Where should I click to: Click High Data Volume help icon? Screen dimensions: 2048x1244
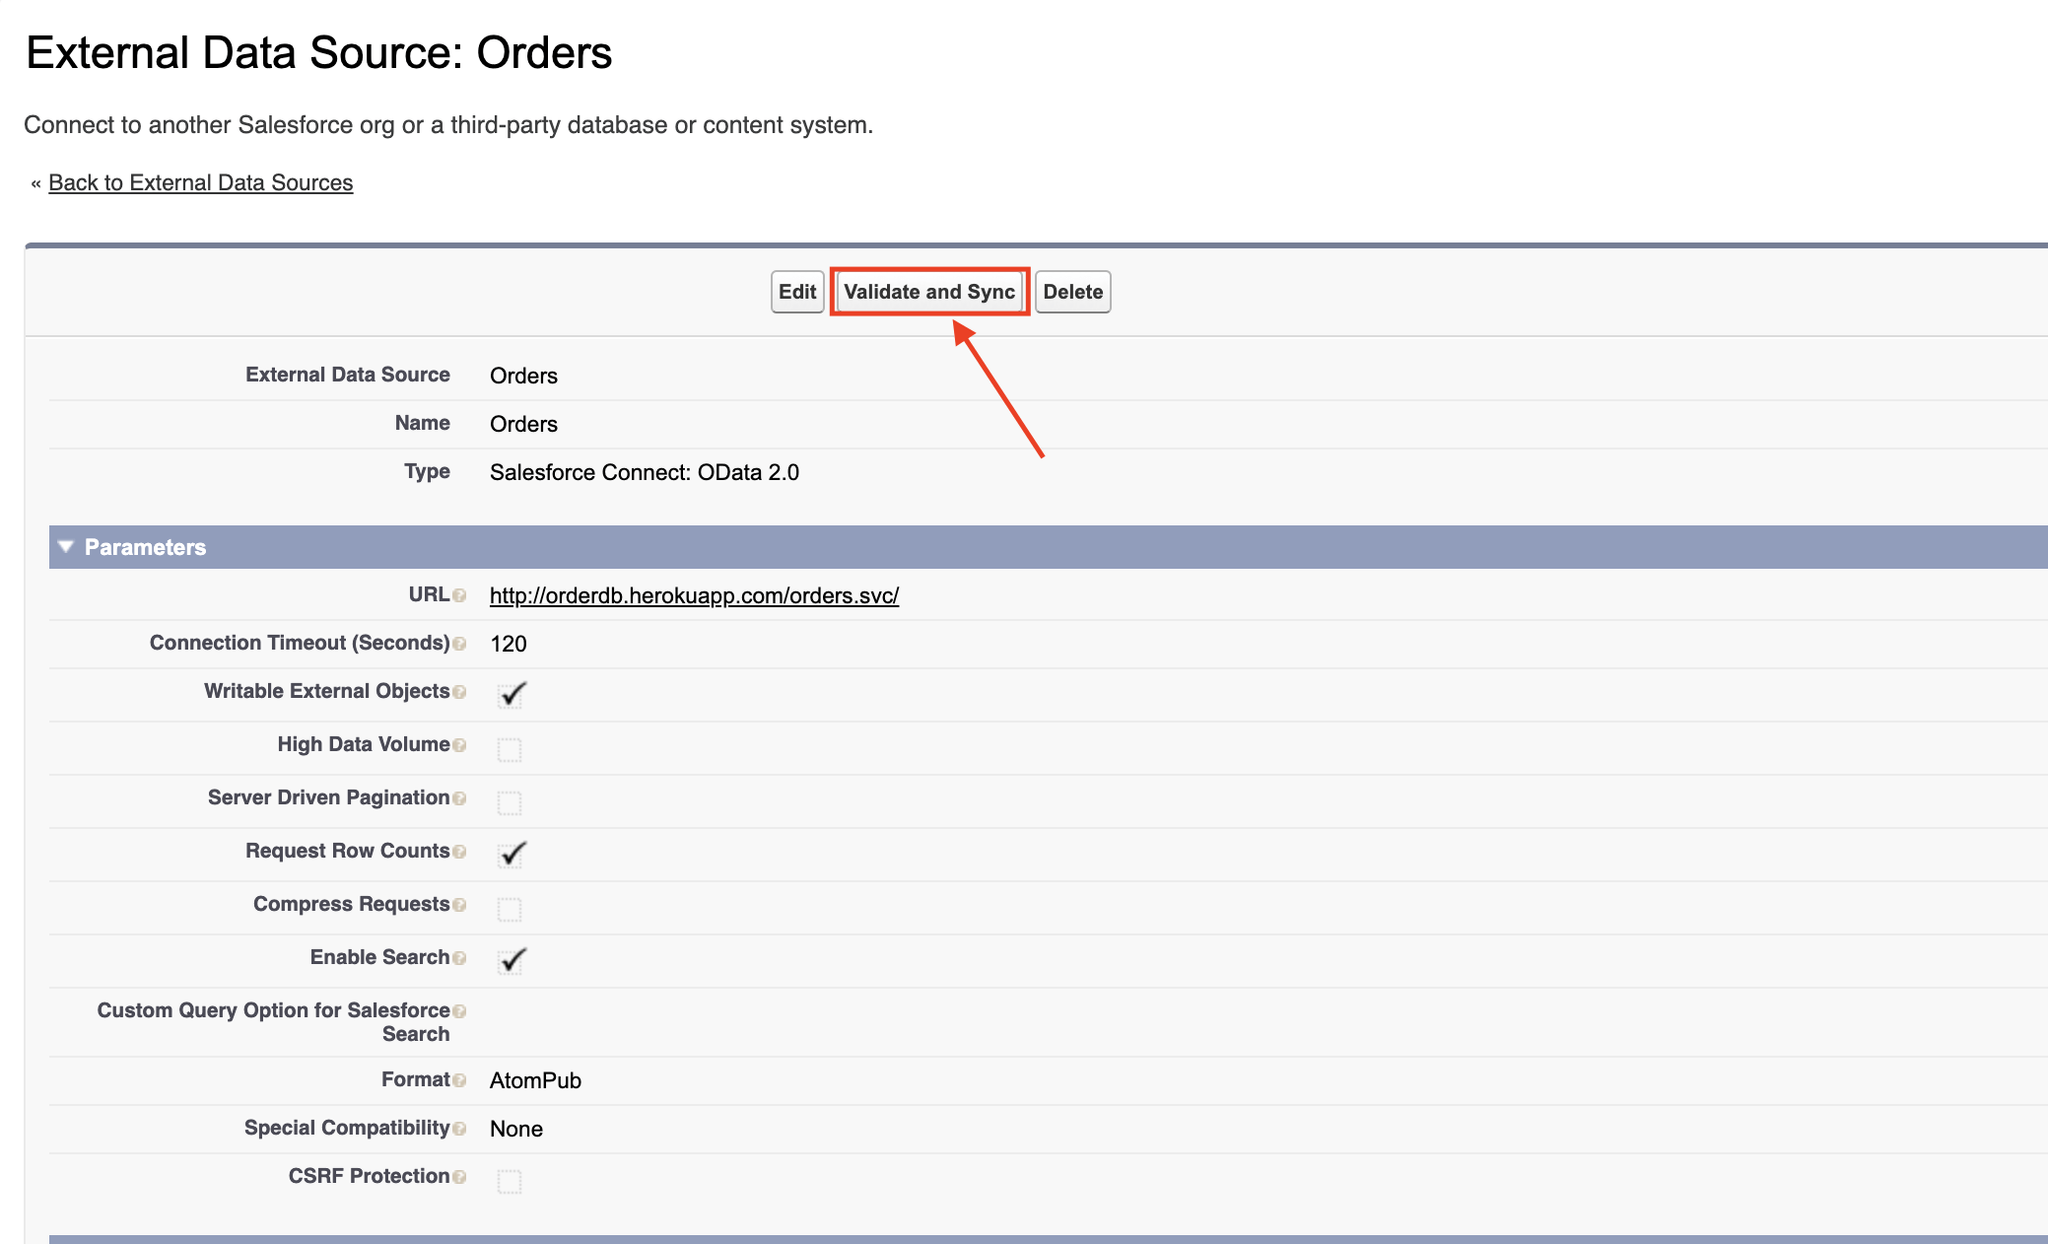[459, 746]
